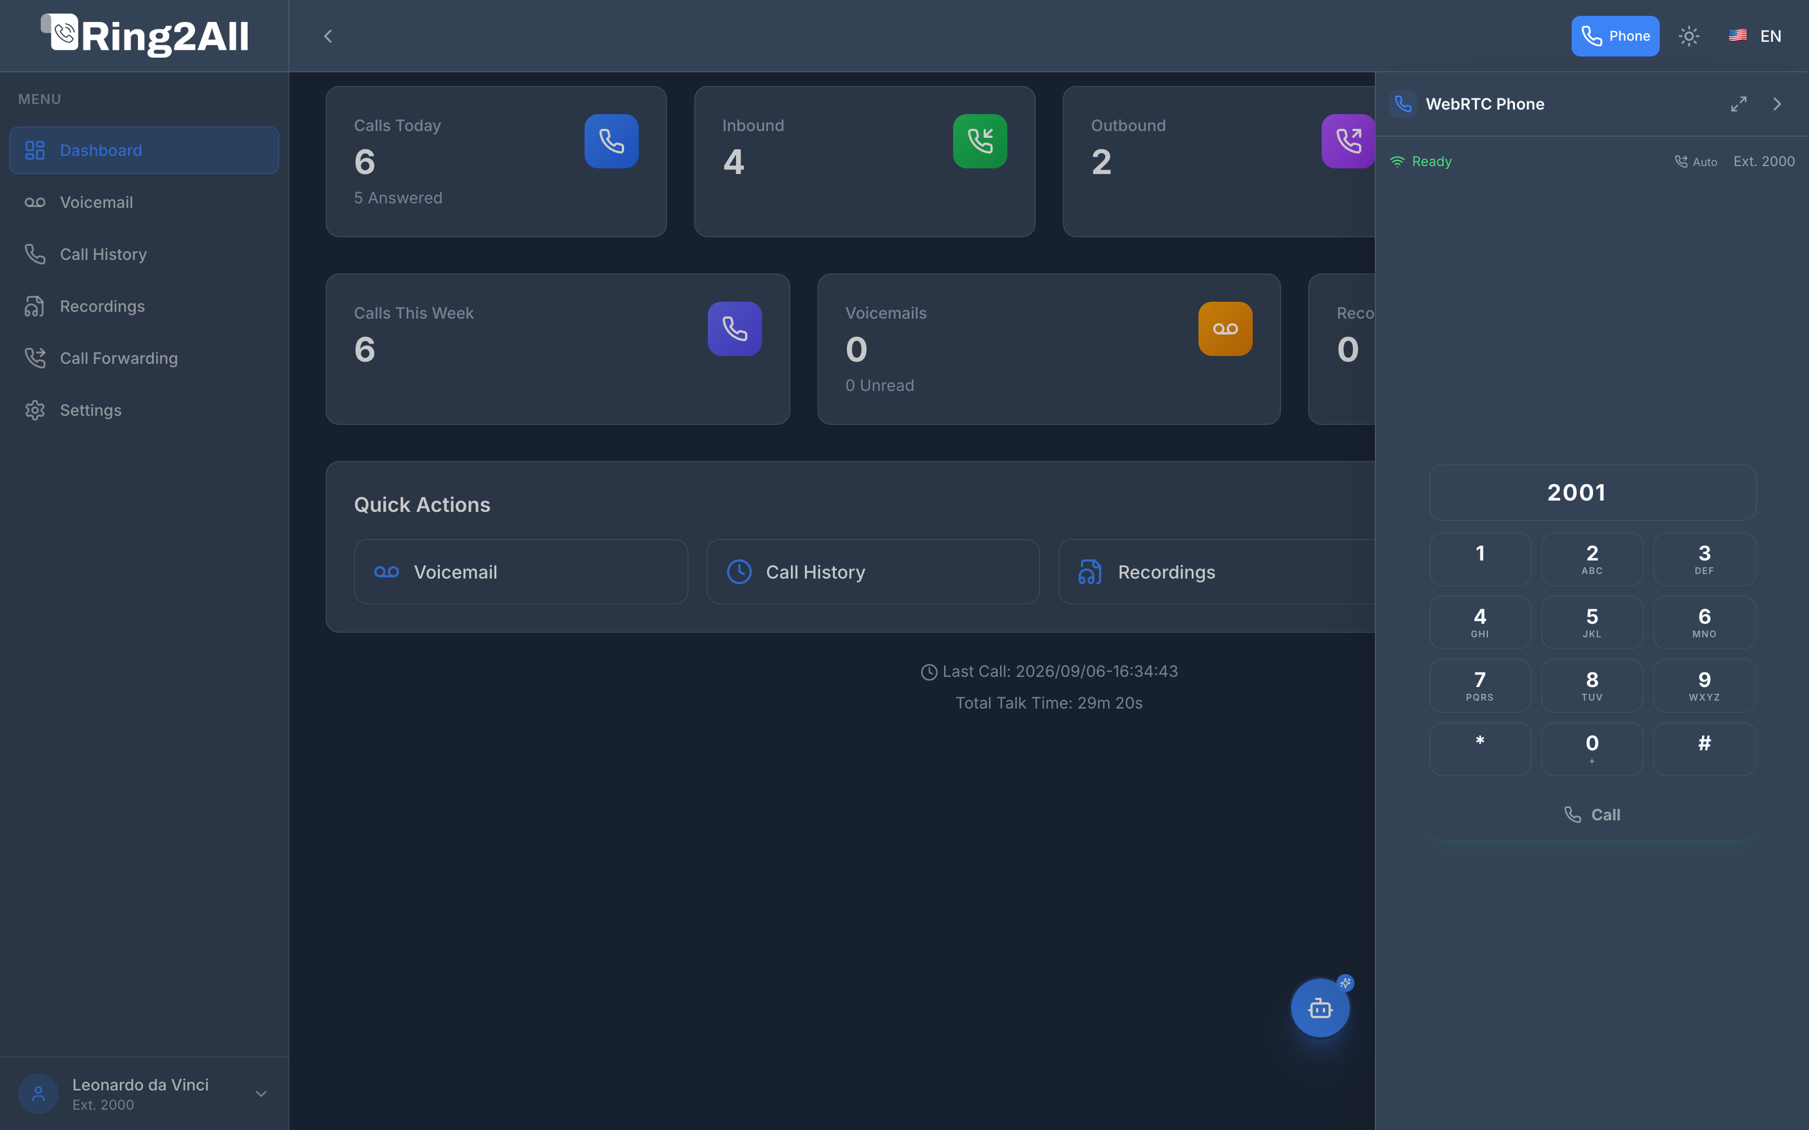Dial digit 1 on the keypad
Screen dimensions: 1809x1130
(1480, 559)
